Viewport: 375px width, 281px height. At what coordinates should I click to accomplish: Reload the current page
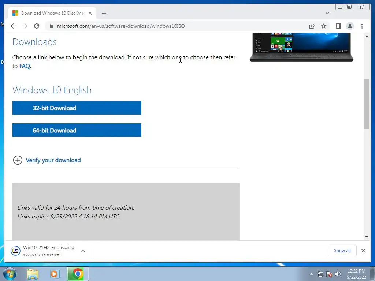[37, 26]
